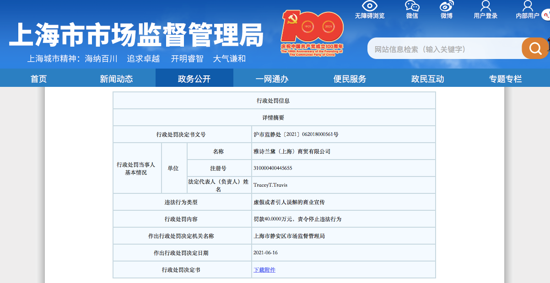The image size is (550, 283).
Task: Click the Weibo icon
Action: (x=447, y=6)
